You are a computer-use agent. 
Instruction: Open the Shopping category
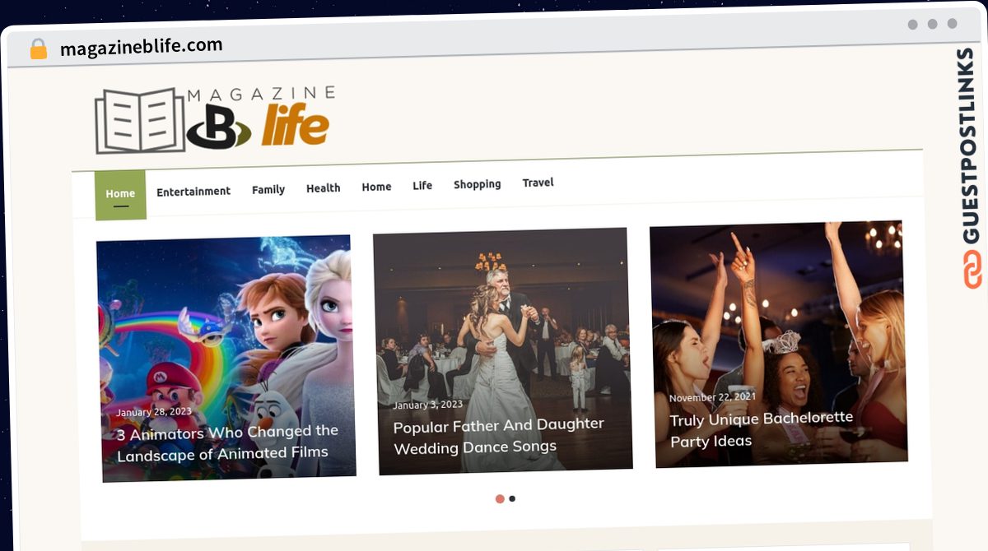[477, 184]
